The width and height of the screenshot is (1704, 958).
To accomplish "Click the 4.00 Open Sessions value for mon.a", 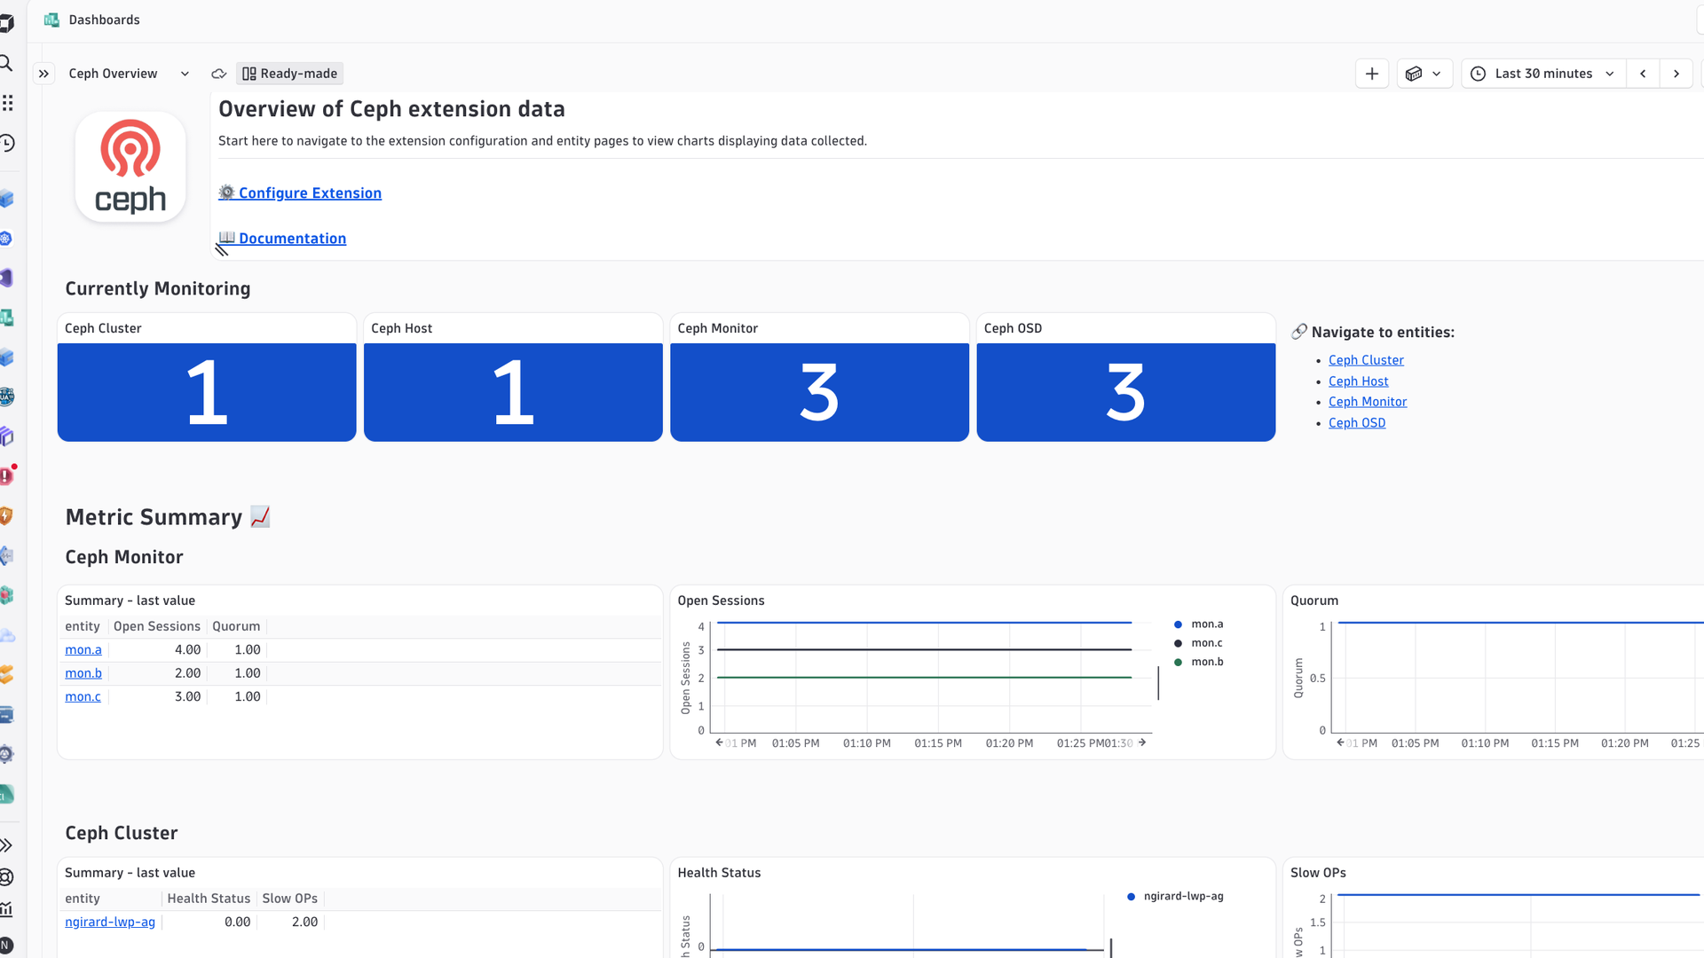I will (x=187, y=649).
